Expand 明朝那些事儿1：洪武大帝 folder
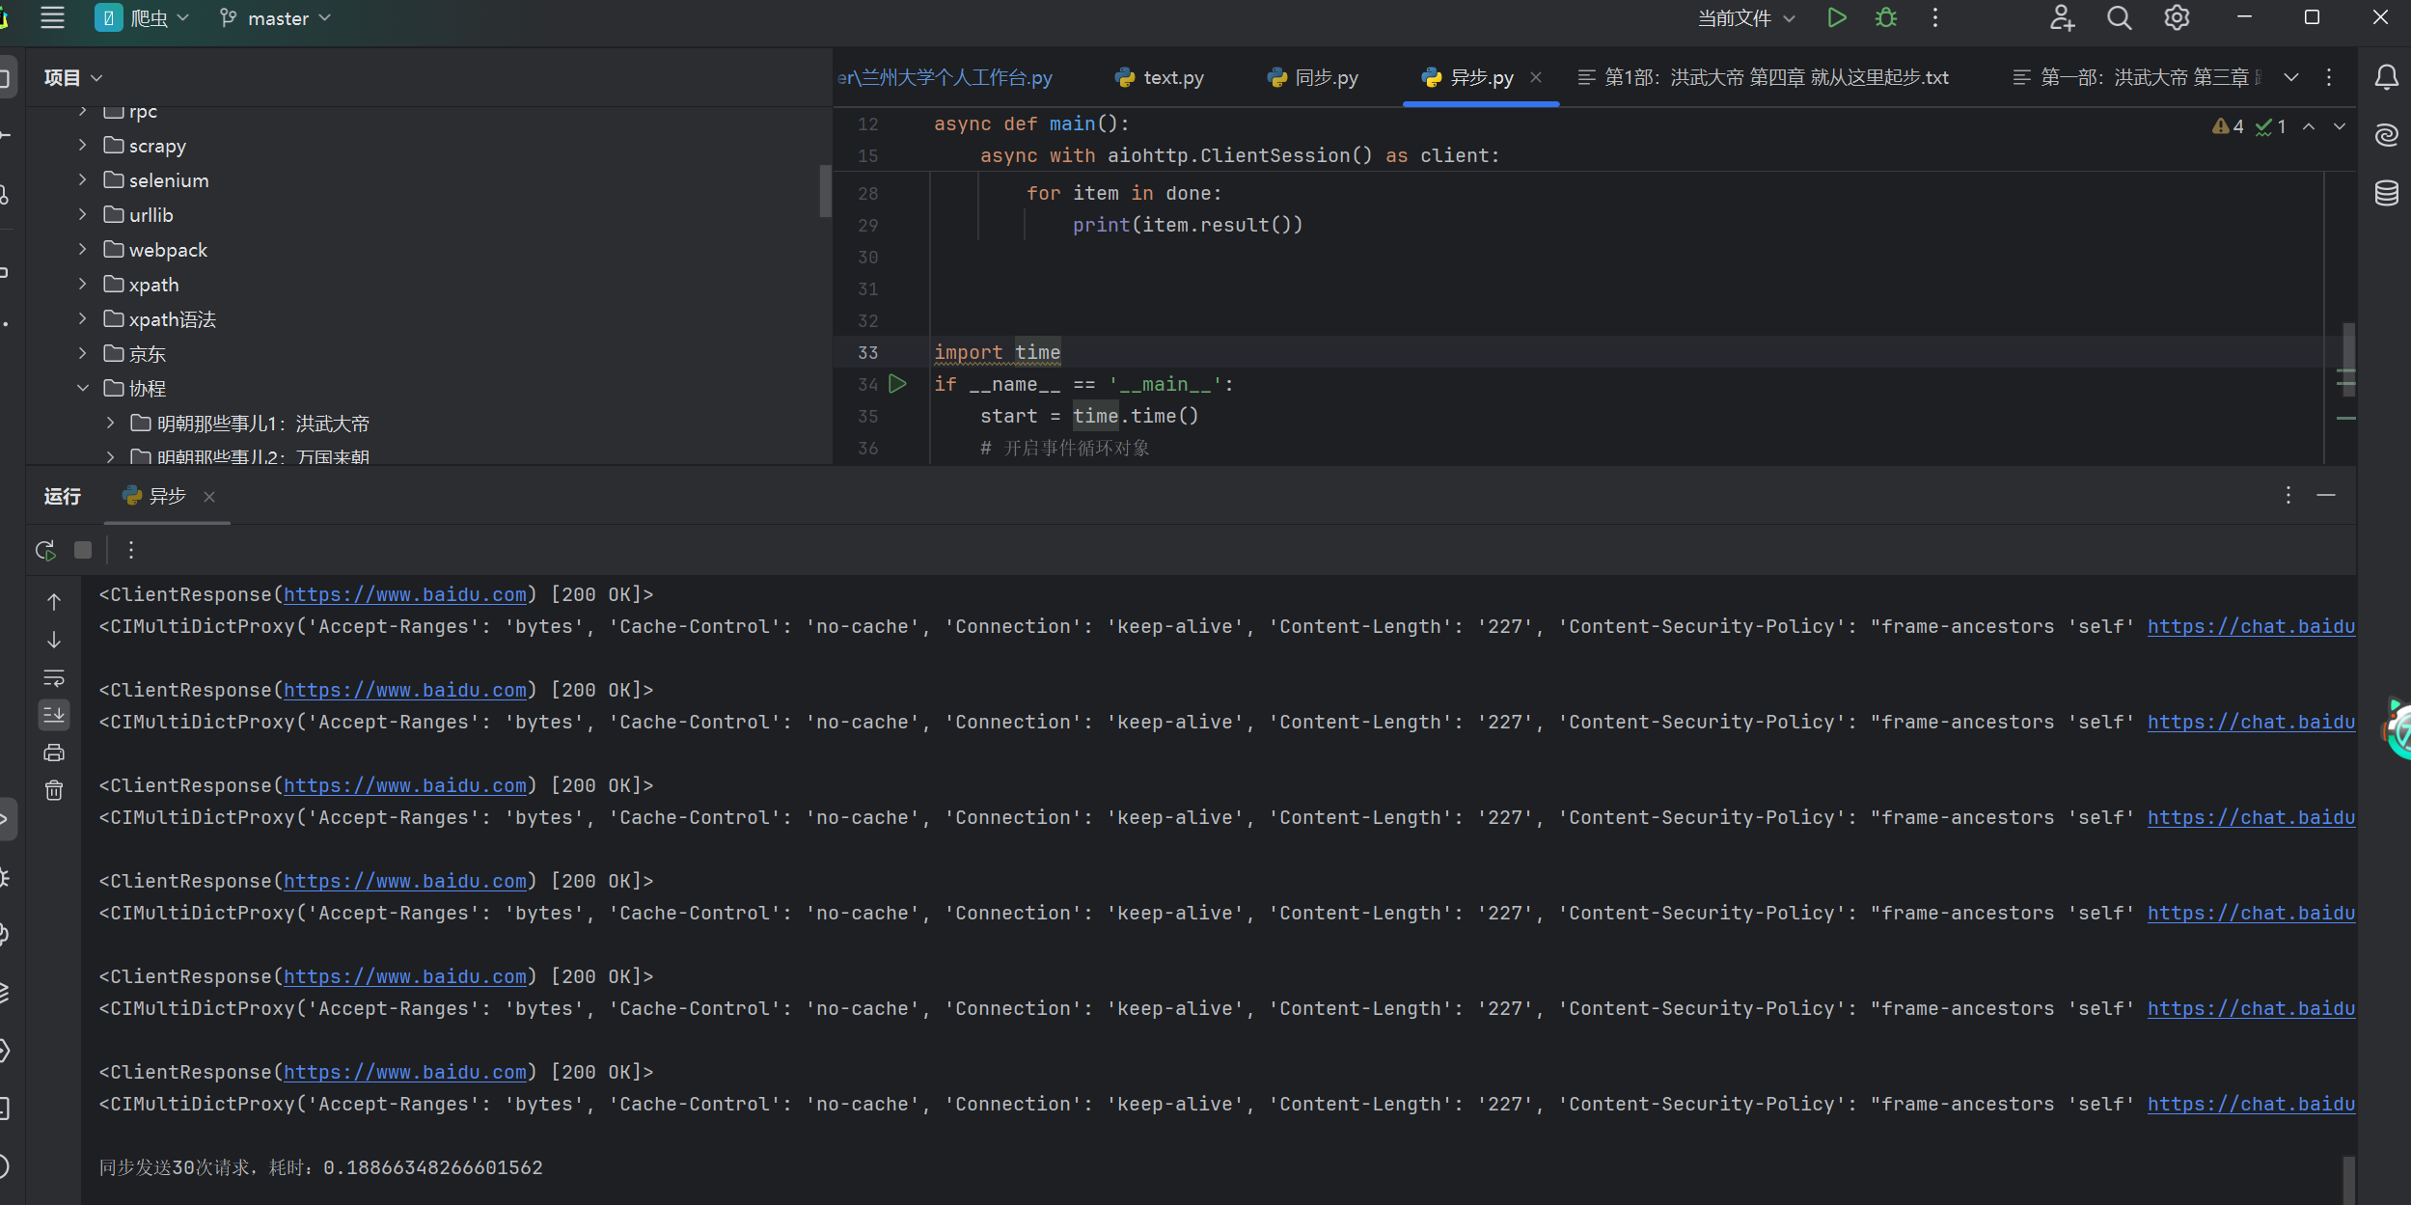 pos(110,424)
